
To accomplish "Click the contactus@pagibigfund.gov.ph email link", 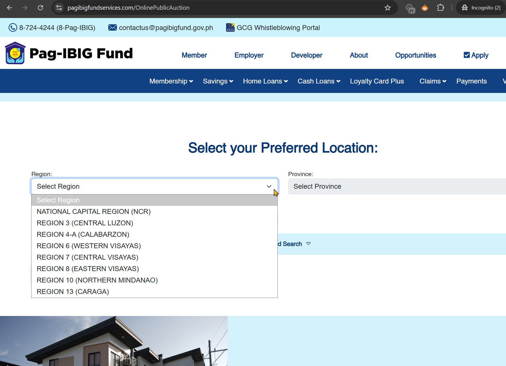I will pos(166,27).
